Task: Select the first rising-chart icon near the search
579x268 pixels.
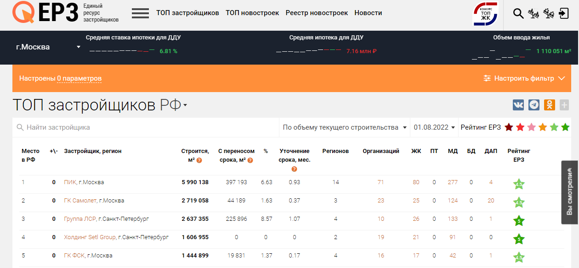Action: coord(534,14)
